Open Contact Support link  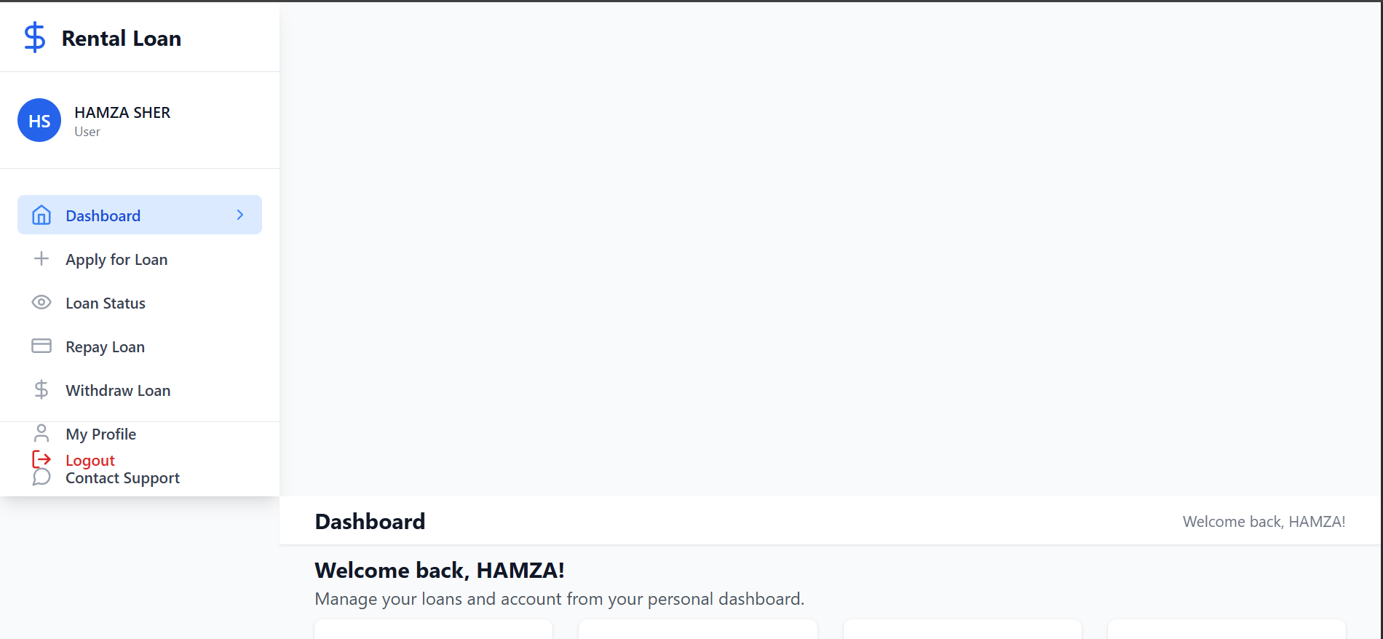[x=122, y=477]
